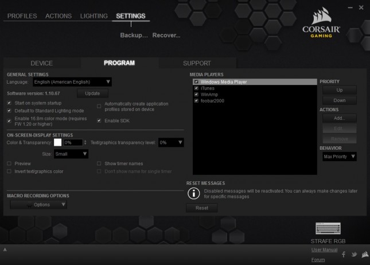Switch to the PROFILES tab
The image size is (370, 265).
click(x=22, y=16)
